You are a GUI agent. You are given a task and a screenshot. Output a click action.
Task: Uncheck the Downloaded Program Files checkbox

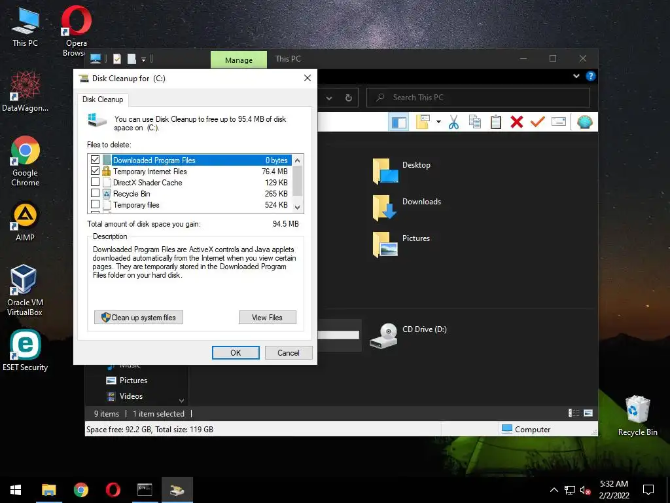click(96, 160)
